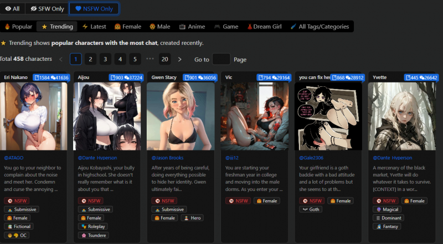Go to next page using right chevron

tap(179, 59)
